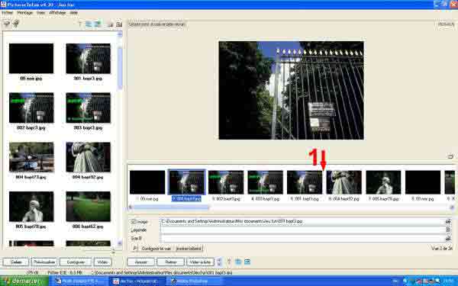Browse for image file with right-side icon

pos(449,221)
